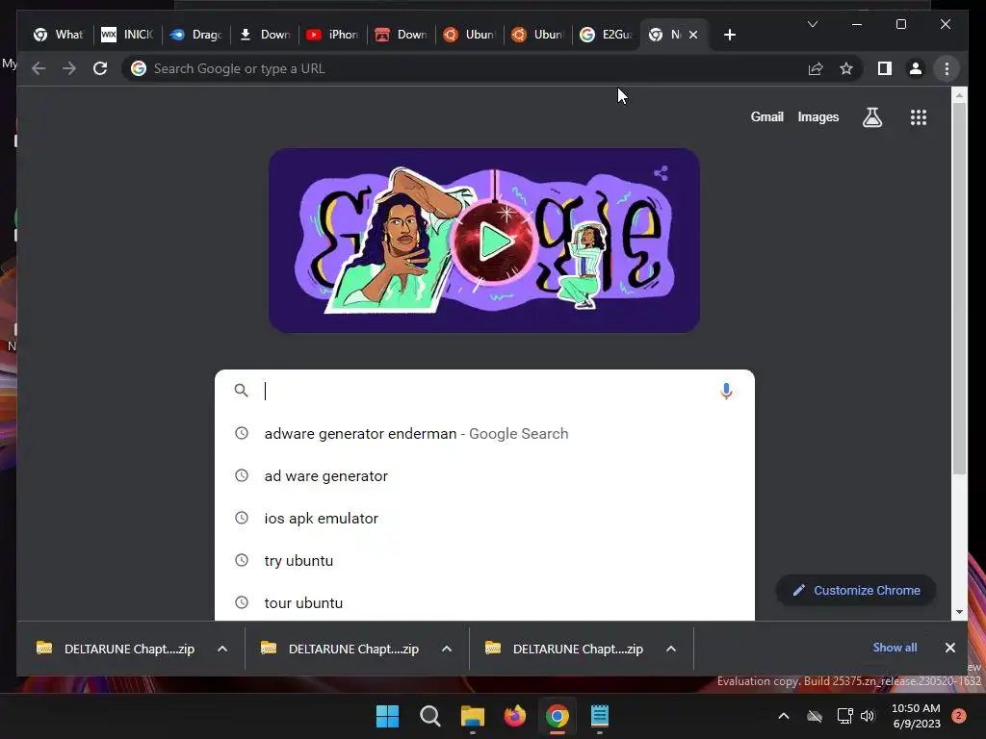Switch to the What tab

pos(60,35)
